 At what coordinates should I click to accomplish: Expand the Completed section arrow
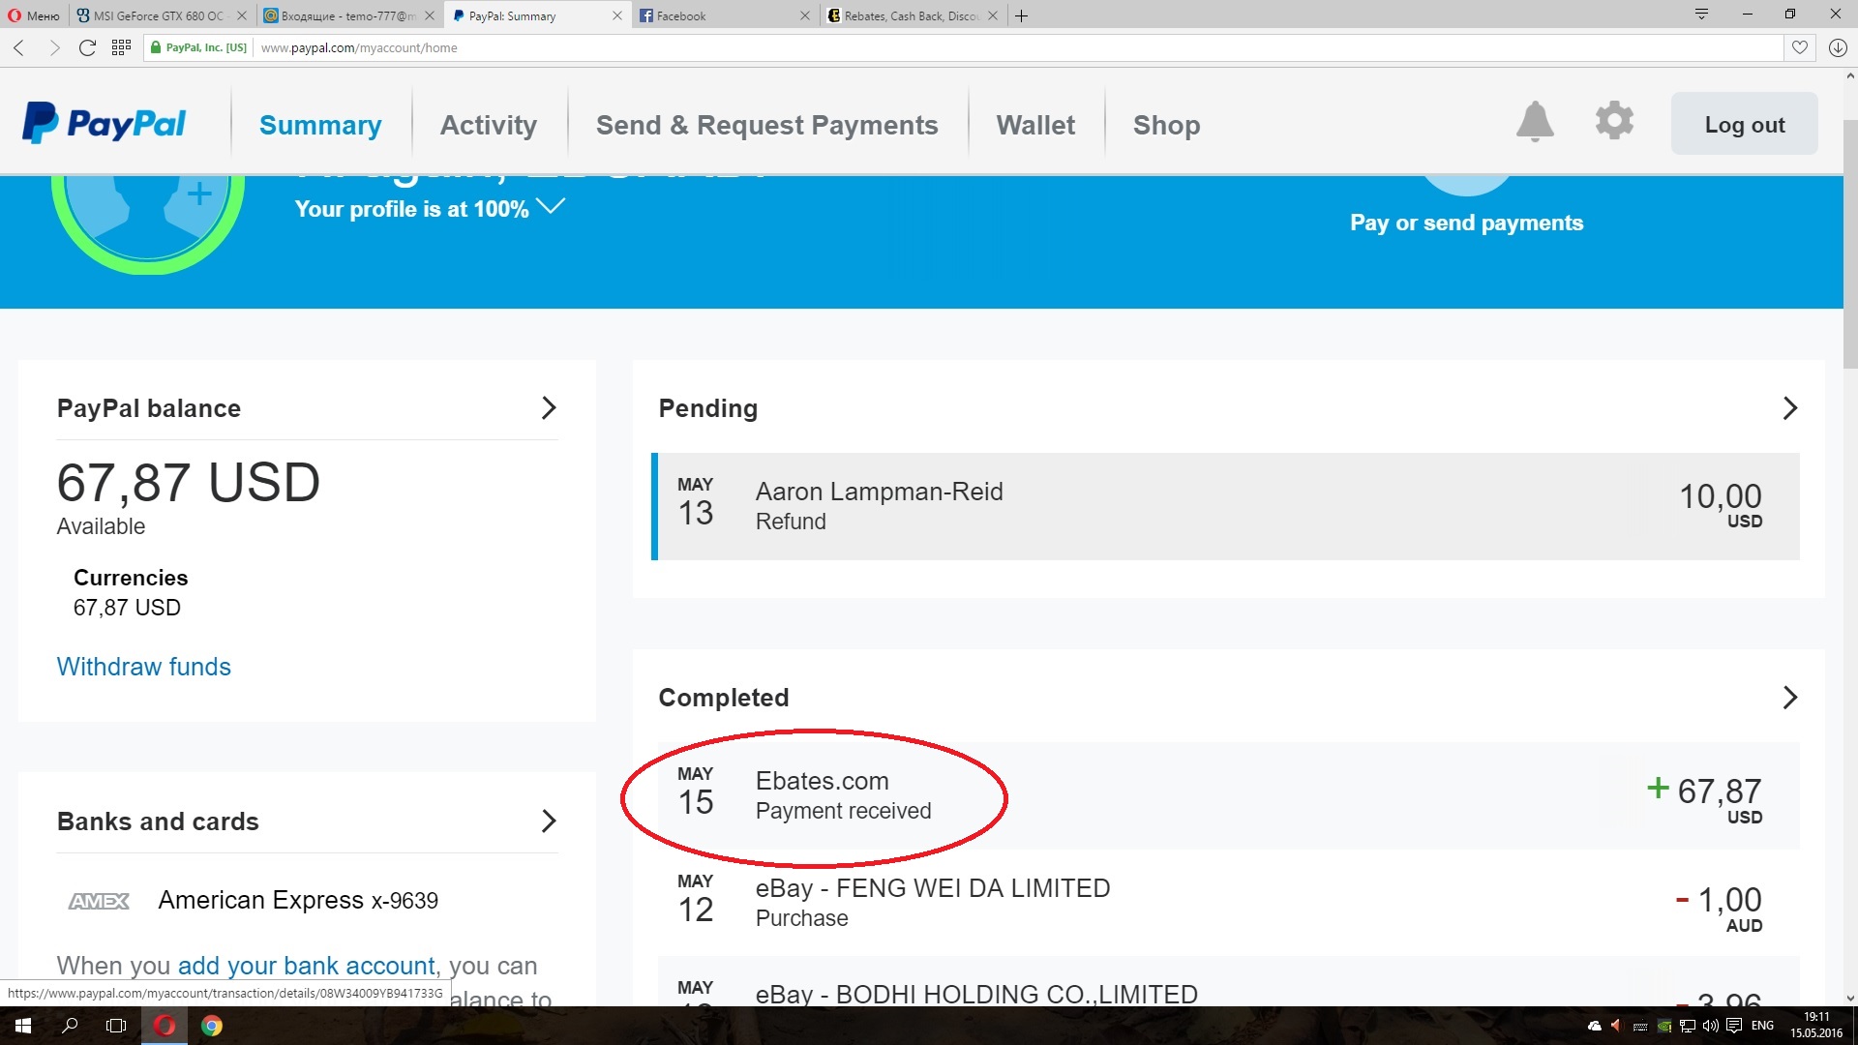pos(1789,698)
